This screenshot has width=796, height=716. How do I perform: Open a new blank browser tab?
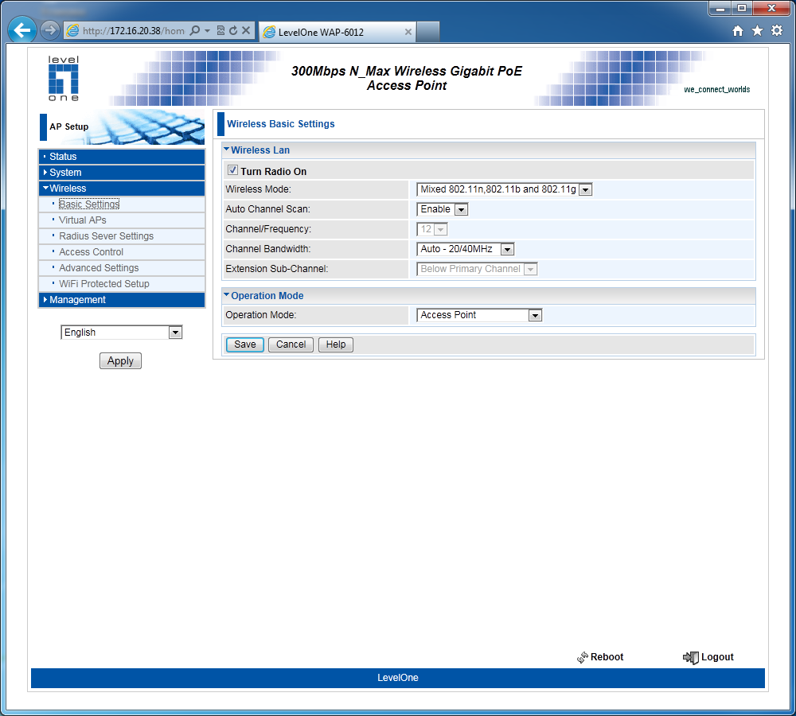(428, 32)
